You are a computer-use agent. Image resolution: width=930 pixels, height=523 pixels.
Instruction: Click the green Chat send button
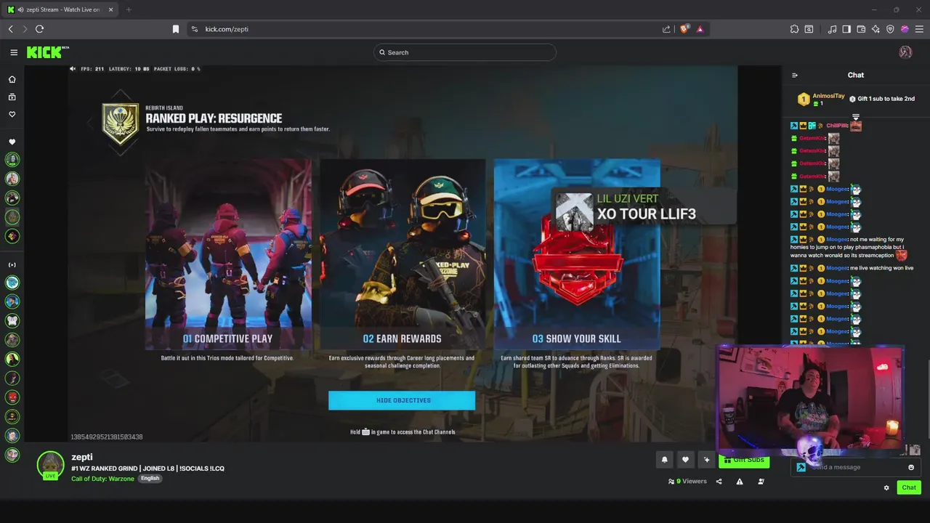pyautogui.click(x=909, y=487)
